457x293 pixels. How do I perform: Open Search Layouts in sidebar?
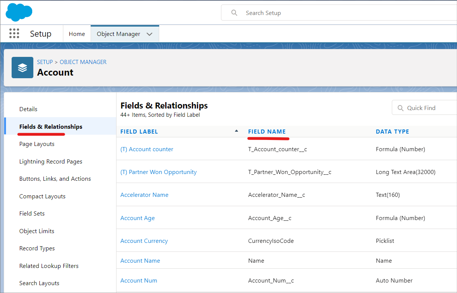(x=39, y=283)
